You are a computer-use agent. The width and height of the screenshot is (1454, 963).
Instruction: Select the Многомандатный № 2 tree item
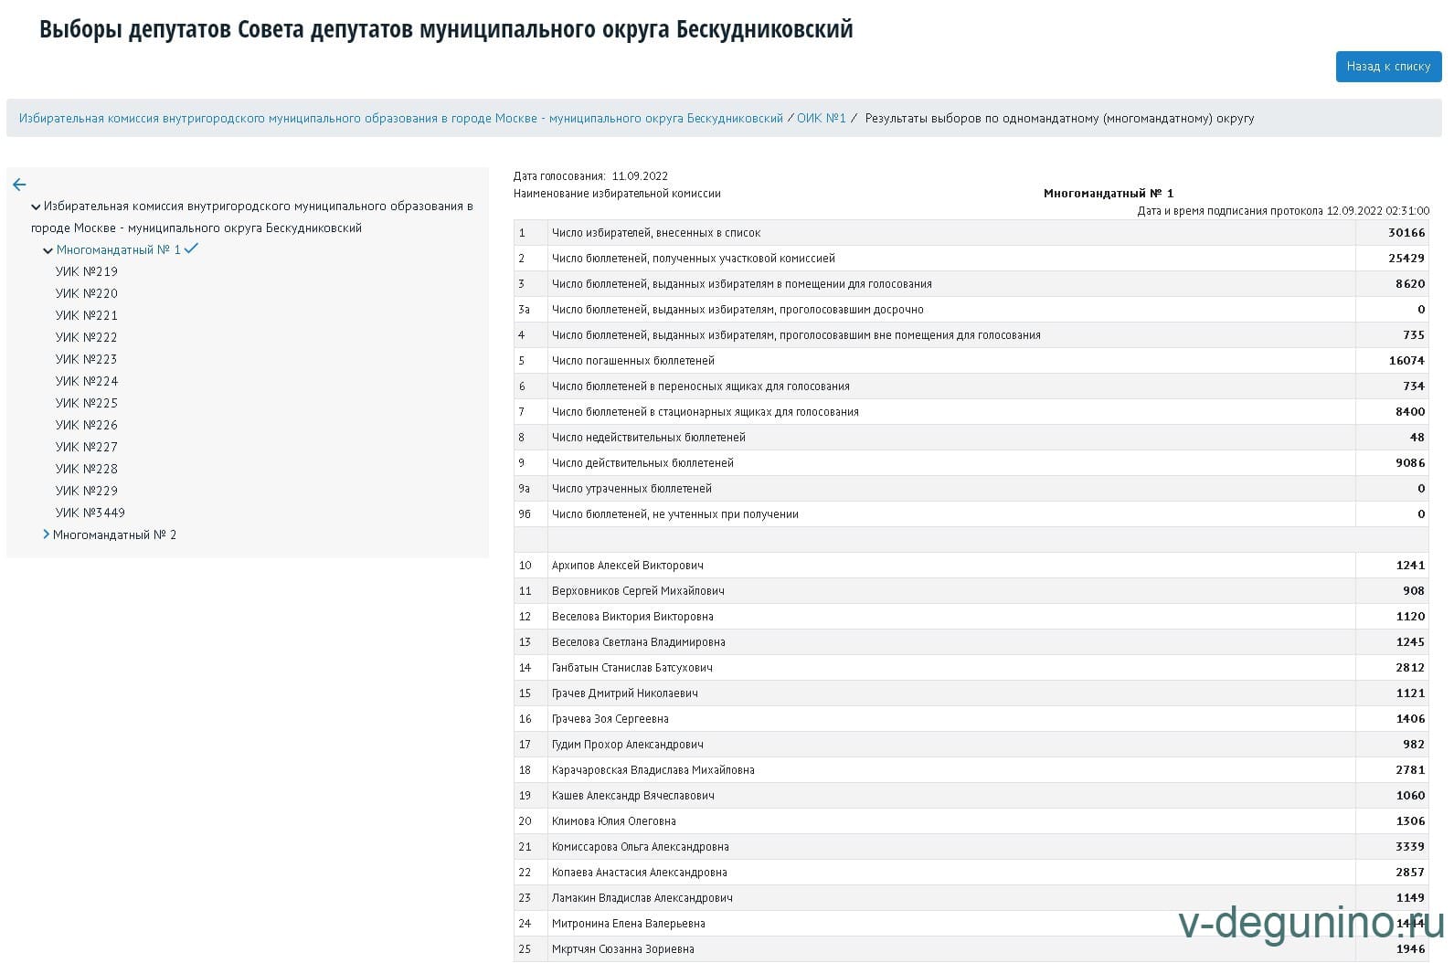(114, 534)
